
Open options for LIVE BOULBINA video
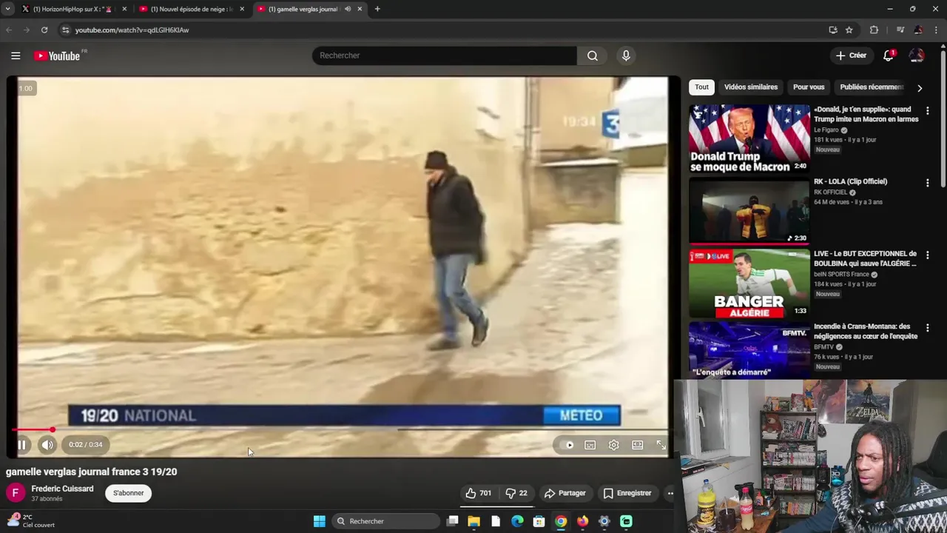[x=928, y=255]
